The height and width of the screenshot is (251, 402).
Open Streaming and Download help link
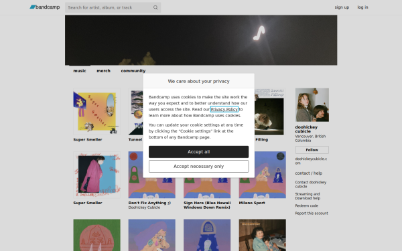308,196
